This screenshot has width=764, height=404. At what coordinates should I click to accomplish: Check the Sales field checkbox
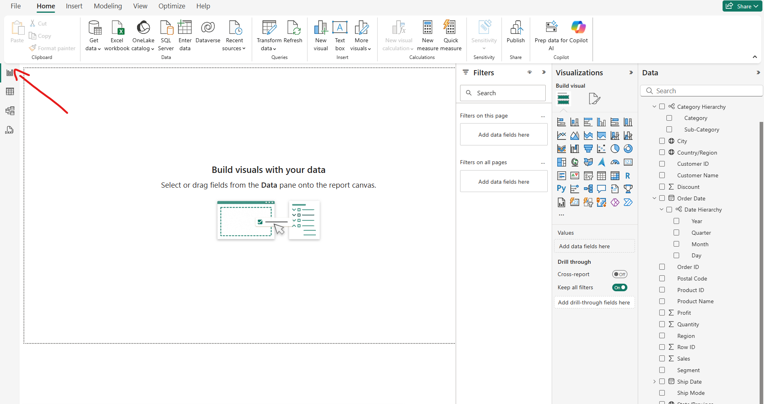click(x=662, y=359)
